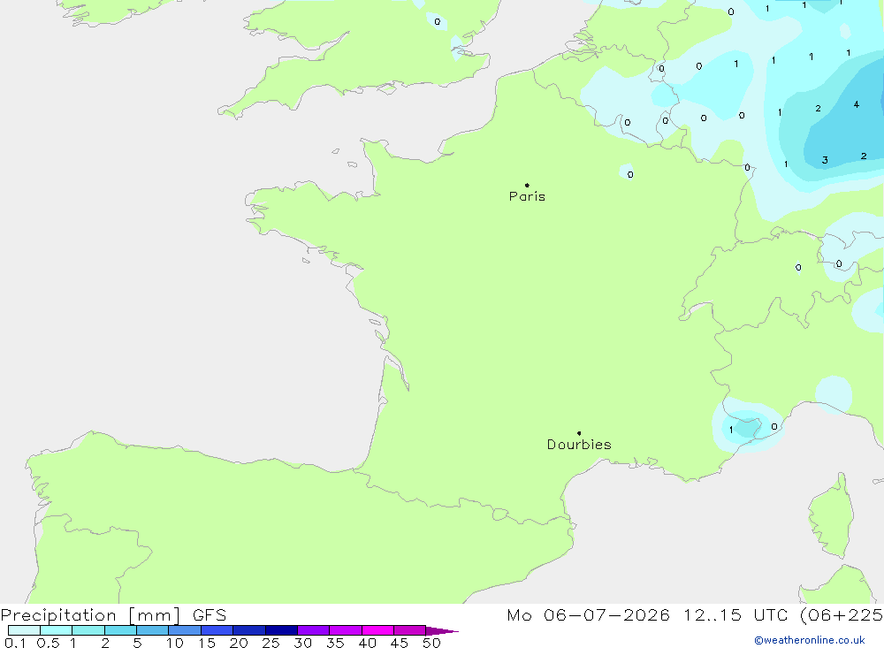Open the weatheronline.co.uk copyright link
The image size is (884, 648).
click(810, 640)
